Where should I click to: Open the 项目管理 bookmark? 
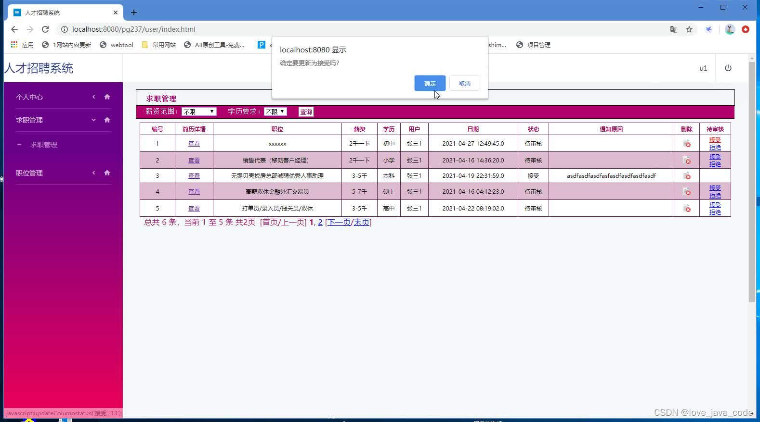533,45
